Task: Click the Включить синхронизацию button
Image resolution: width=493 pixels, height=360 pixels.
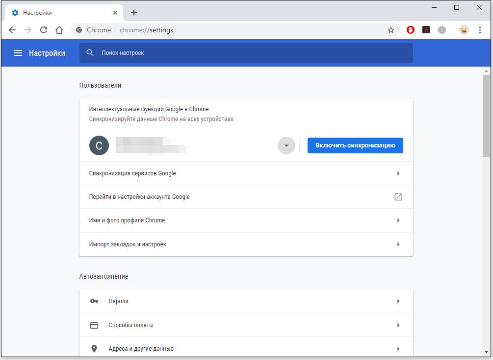Action: 355,145
